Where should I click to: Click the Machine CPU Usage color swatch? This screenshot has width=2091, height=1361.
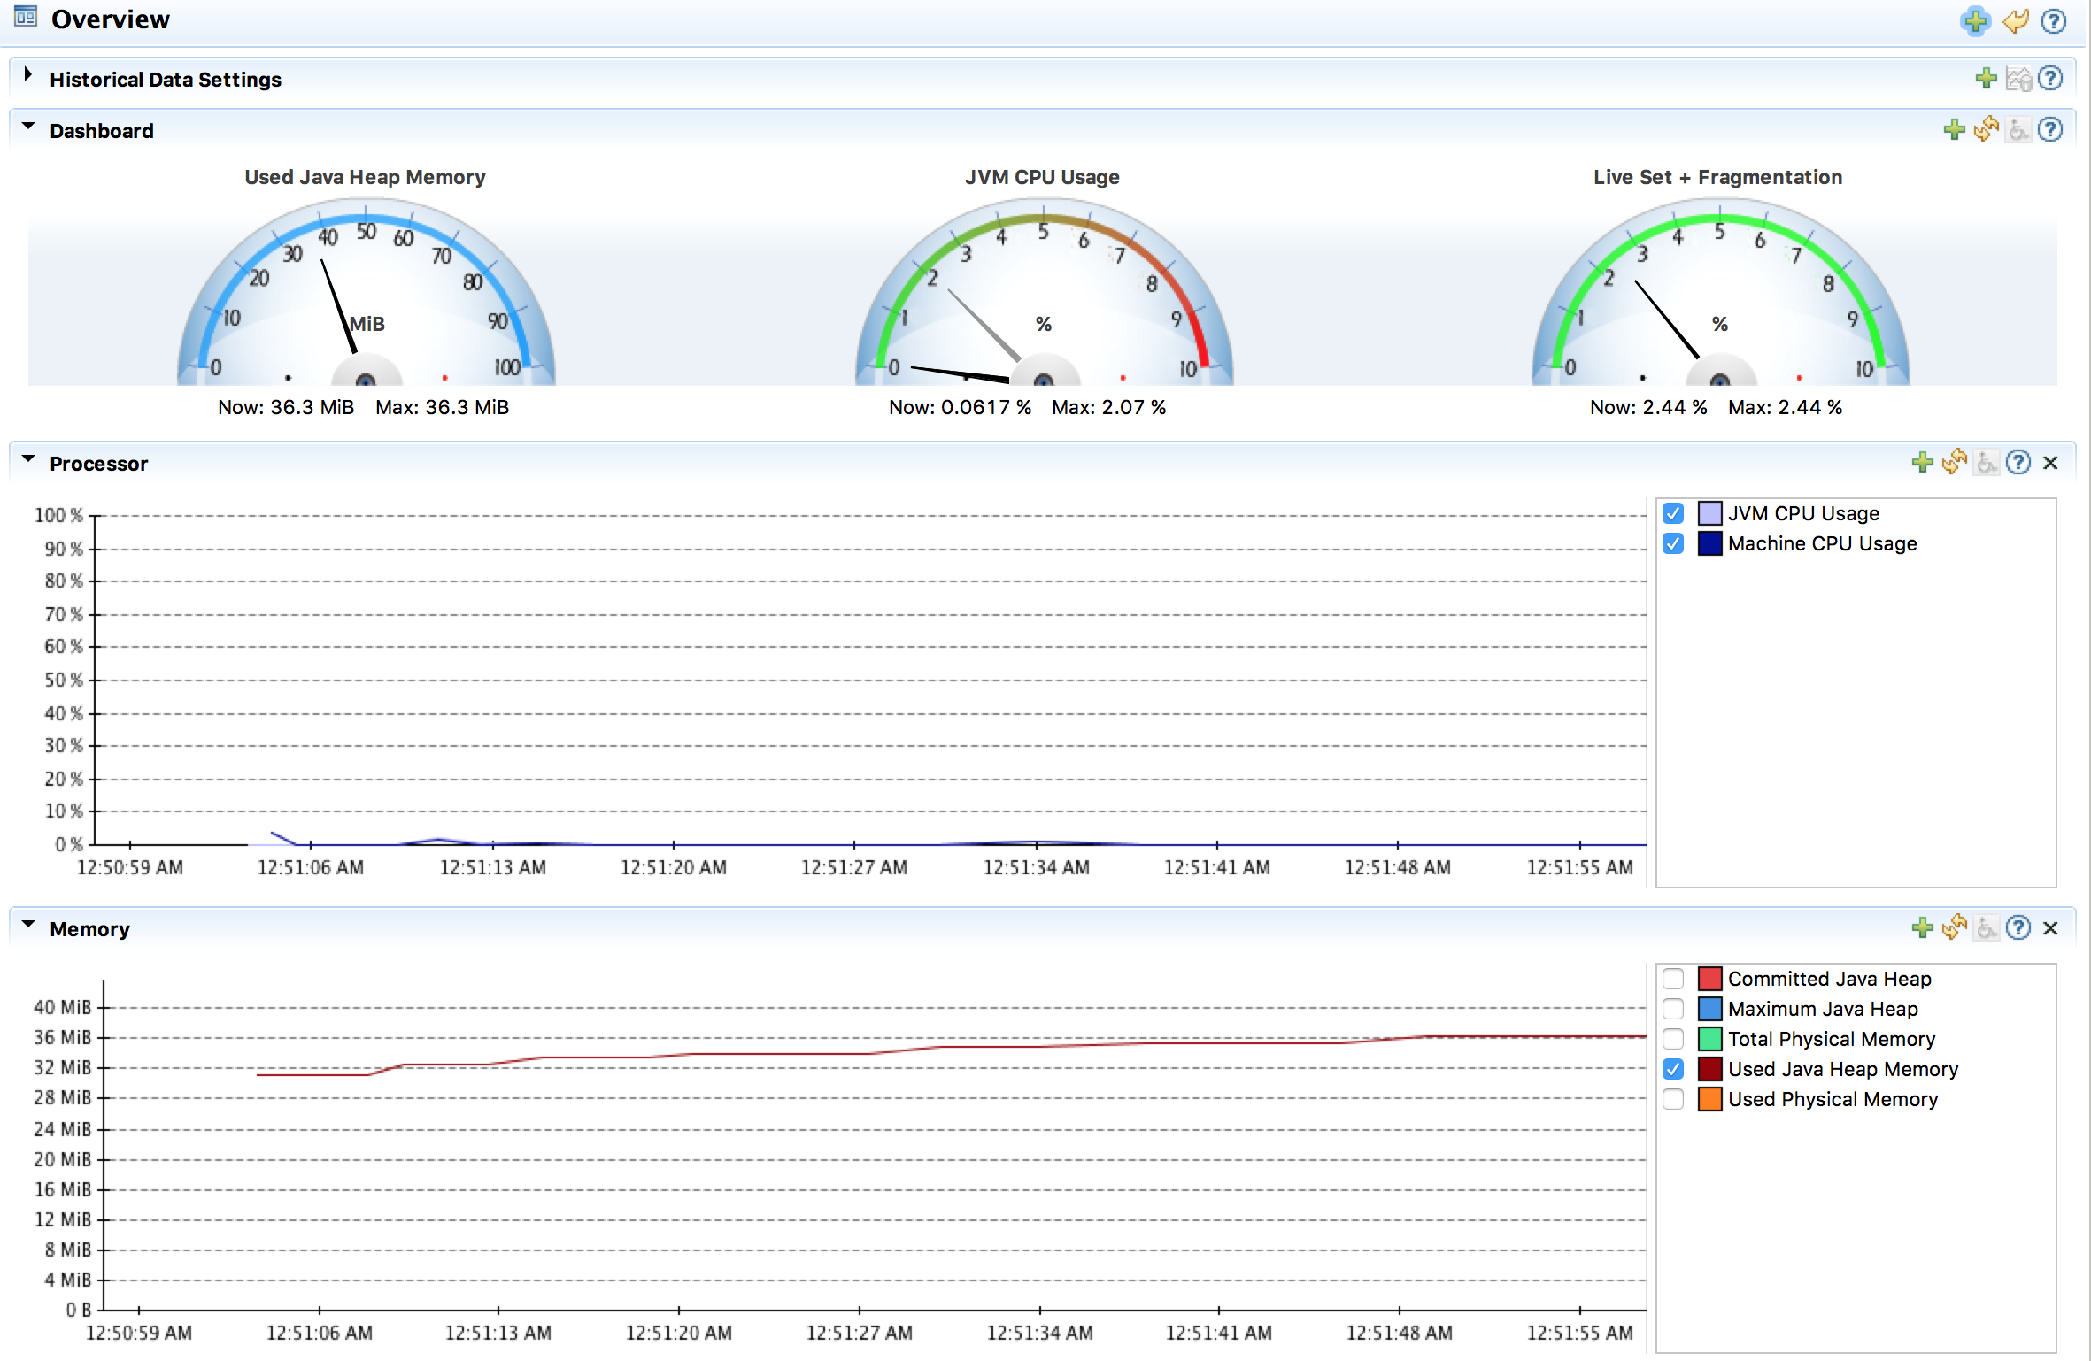(1709, 543)
